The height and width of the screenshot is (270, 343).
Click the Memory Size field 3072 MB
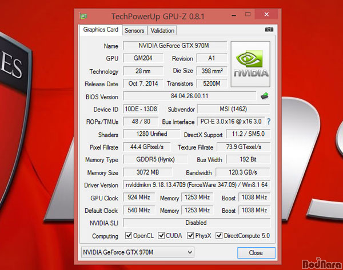[147, 172]
